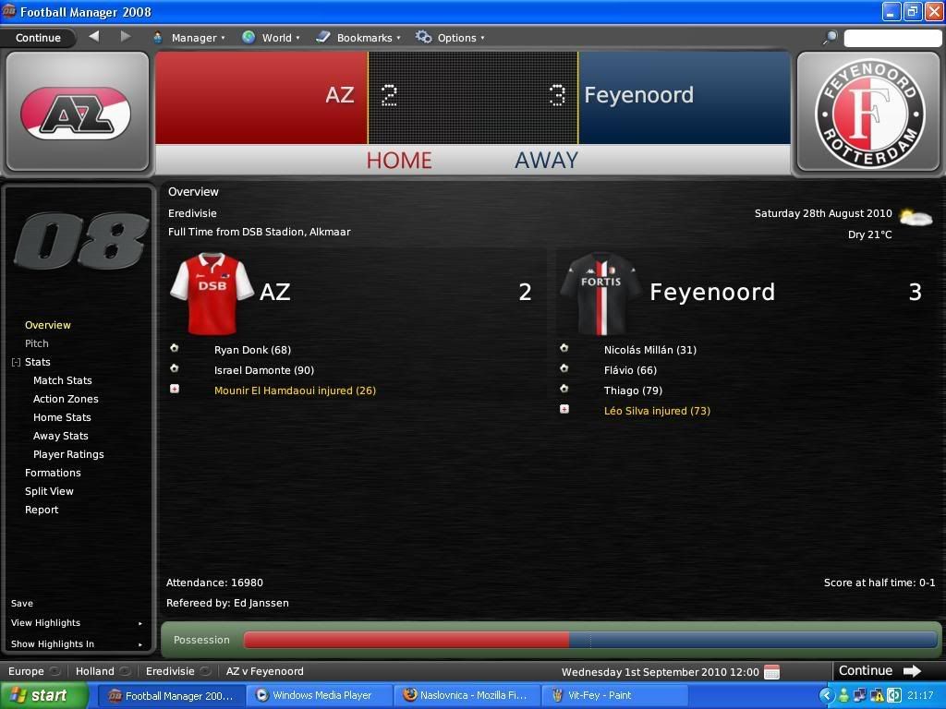Switch to the Formations view
This screenshot has height=709, width=946.
(53, 473)
